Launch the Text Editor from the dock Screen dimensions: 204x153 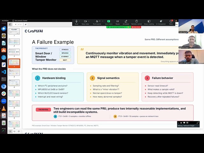(4, 65)
